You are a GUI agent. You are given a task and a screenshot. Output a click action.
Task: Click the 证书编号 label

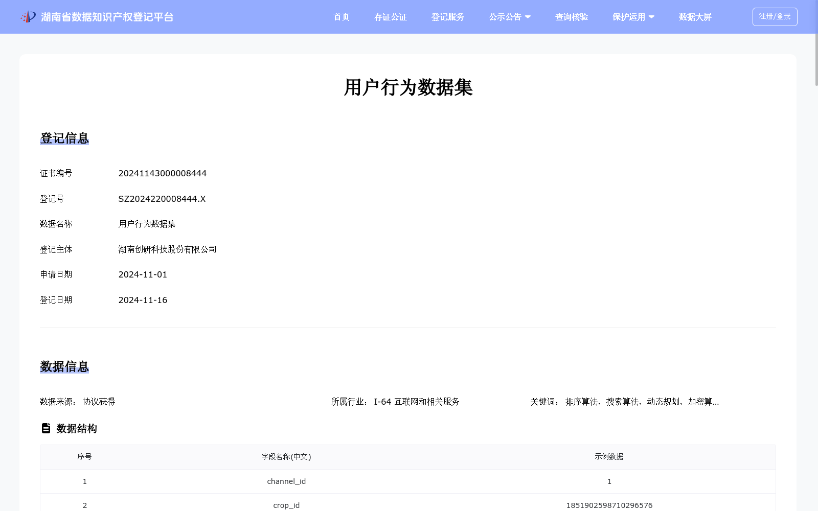[x=56, y=173]
